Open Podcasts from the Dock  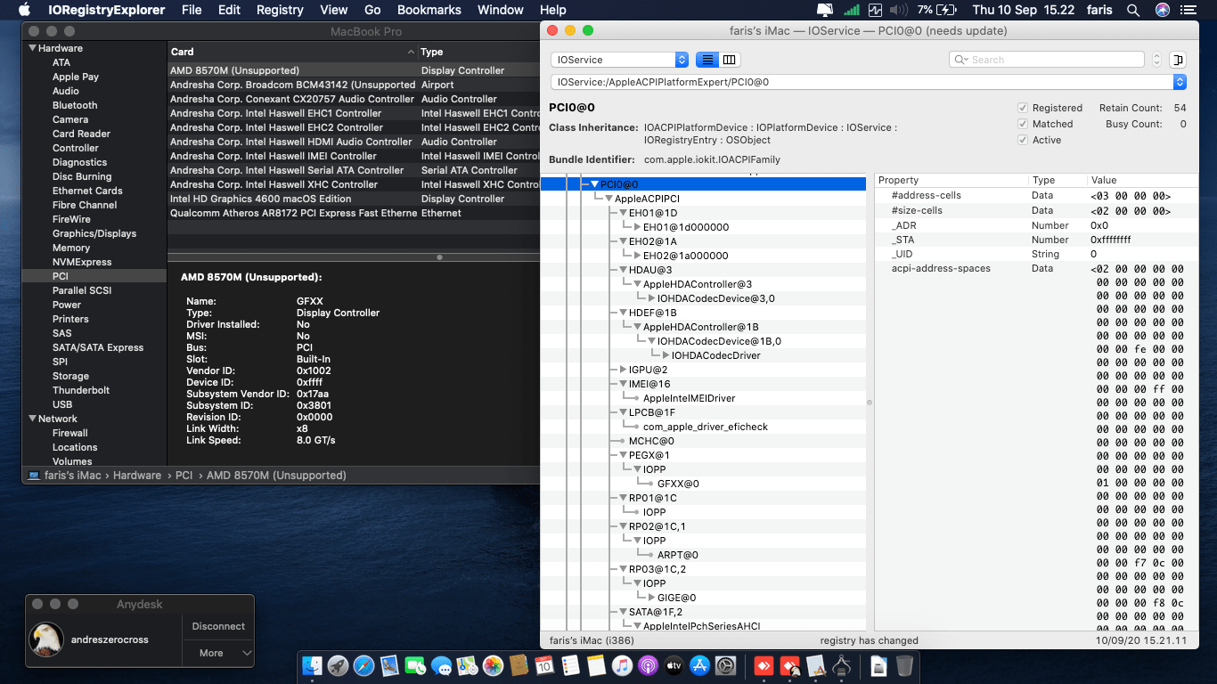tap(648, 665)
